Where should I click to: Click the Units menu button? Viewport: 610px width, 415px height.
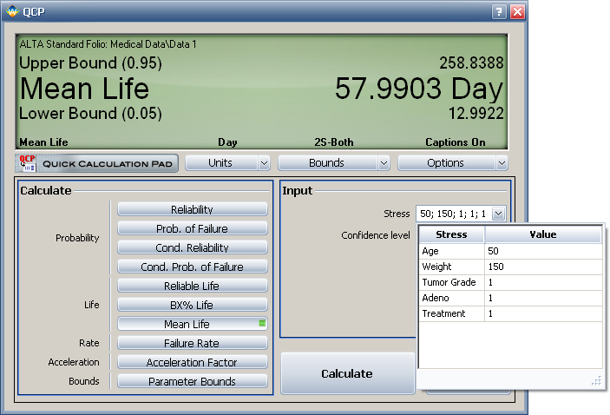(221, 163)
